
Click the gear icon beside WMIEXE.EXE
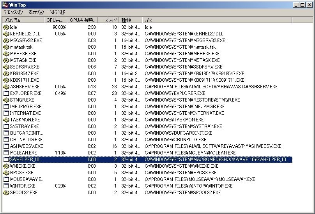click(6, 166)
